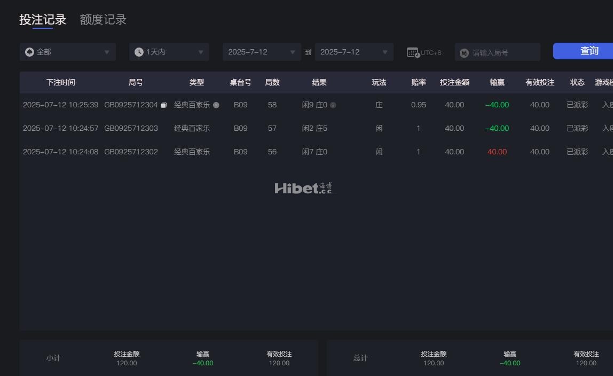The image size is (613, 376).
Task: Click the round icon after first-row 经典百家乐
Action: click(x=216, y=105)
